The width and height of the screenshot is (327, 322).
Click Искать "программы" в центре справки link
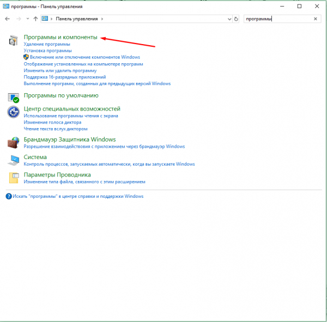tap(78, 196)
